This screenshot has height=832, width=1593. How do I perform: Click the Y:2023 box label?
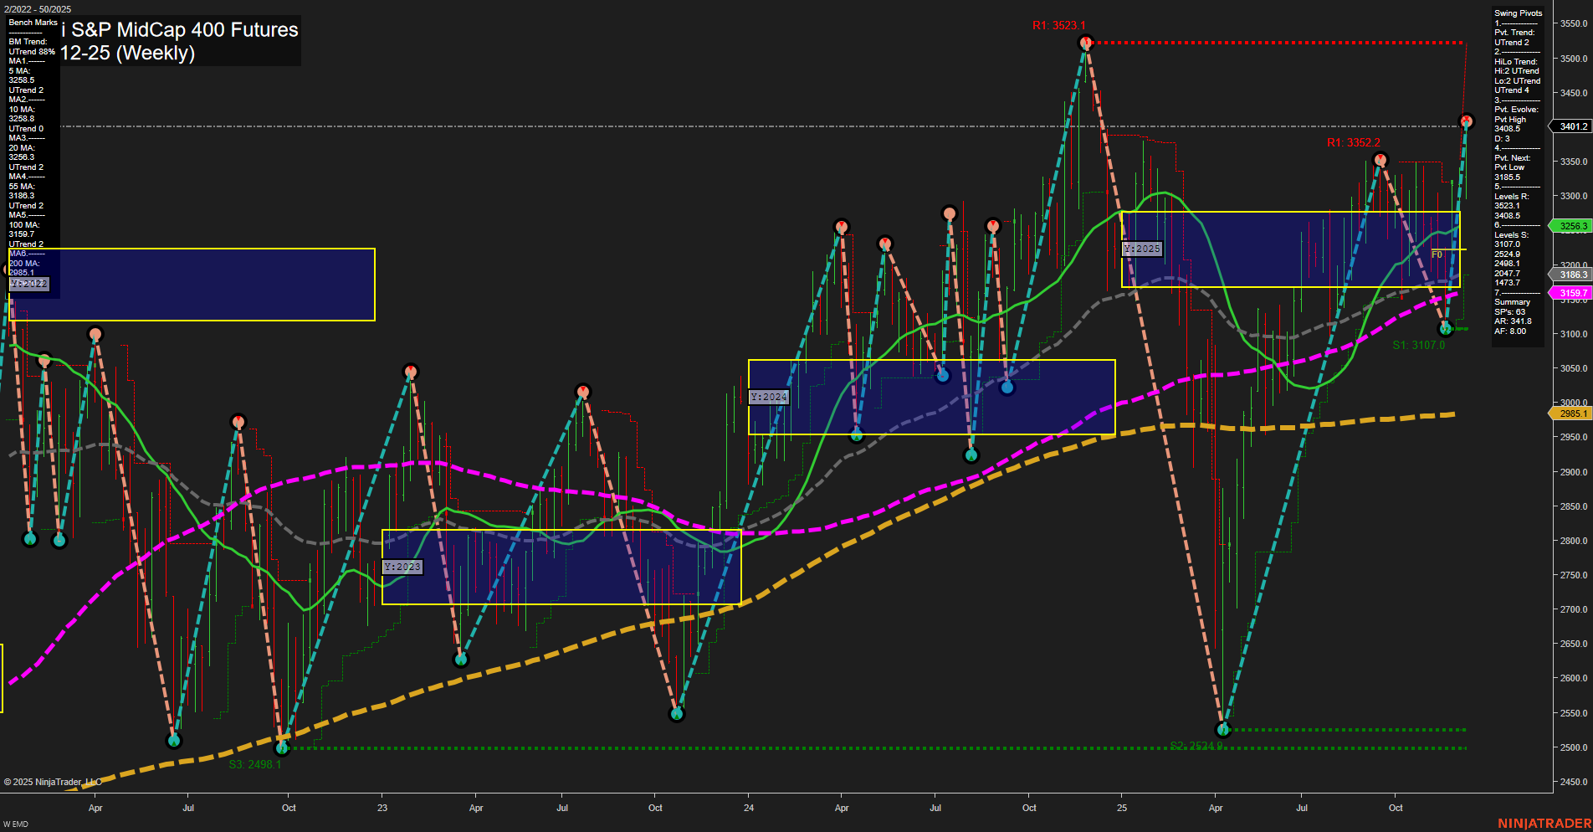pyautogui.click(x=402, y=566)
